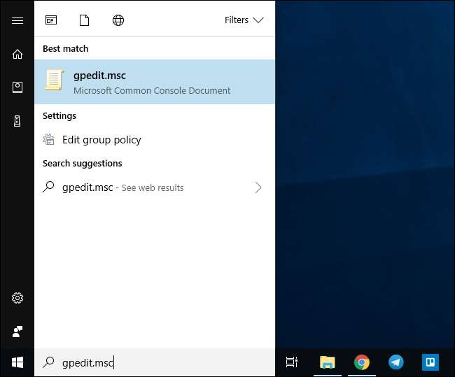Filter search results by Web icon

click(x=118, y=20)
